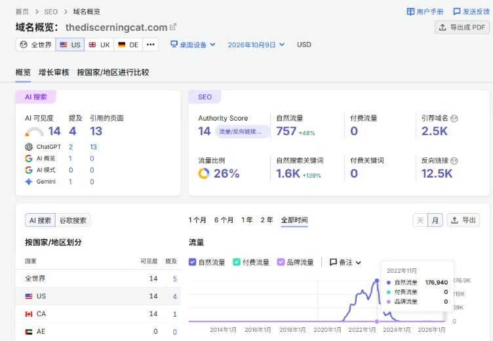This screenshot has width=493, height=341.
Task: Switch chart granularity to 天
Action: (420, 220)
